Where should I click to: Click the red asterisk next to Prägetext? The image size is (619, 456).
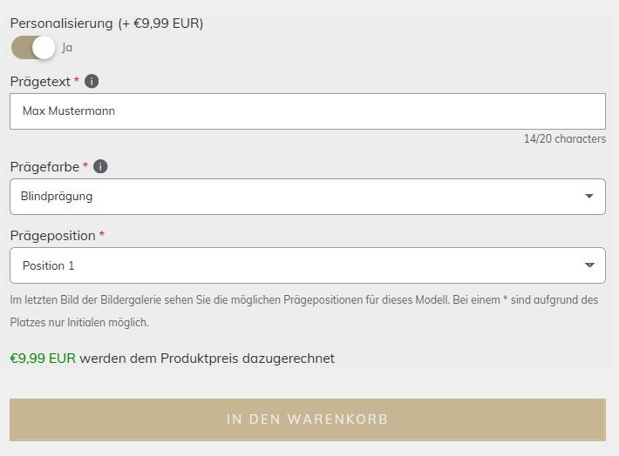click(x=77, y=81)
